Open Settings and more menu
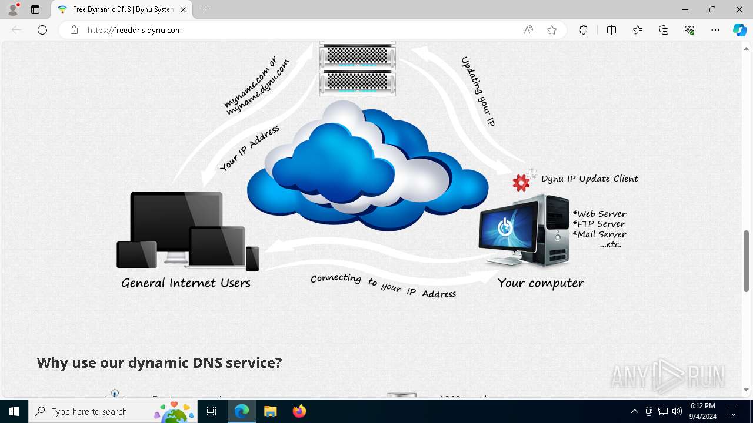The height and width of the screenshot is (423, 753). coord(715,30)
